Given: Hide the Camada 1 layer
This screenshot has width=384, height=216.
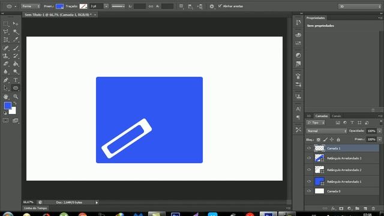Looking at the screenshot, I should [309, 148].
